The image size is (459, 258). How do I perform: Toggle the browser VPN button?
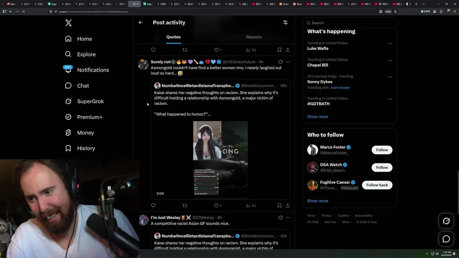tap(425, 11)
